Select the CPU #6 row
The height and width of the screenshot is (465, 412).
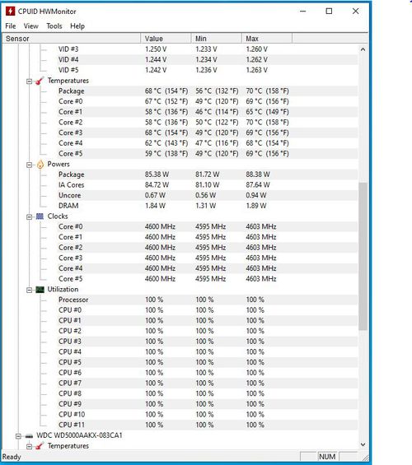click(208, 373)
